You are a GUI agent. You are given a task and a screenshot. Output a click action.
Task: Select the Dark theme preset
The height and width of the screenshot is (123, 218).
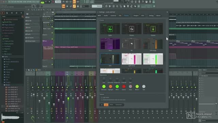pos(110,59)
